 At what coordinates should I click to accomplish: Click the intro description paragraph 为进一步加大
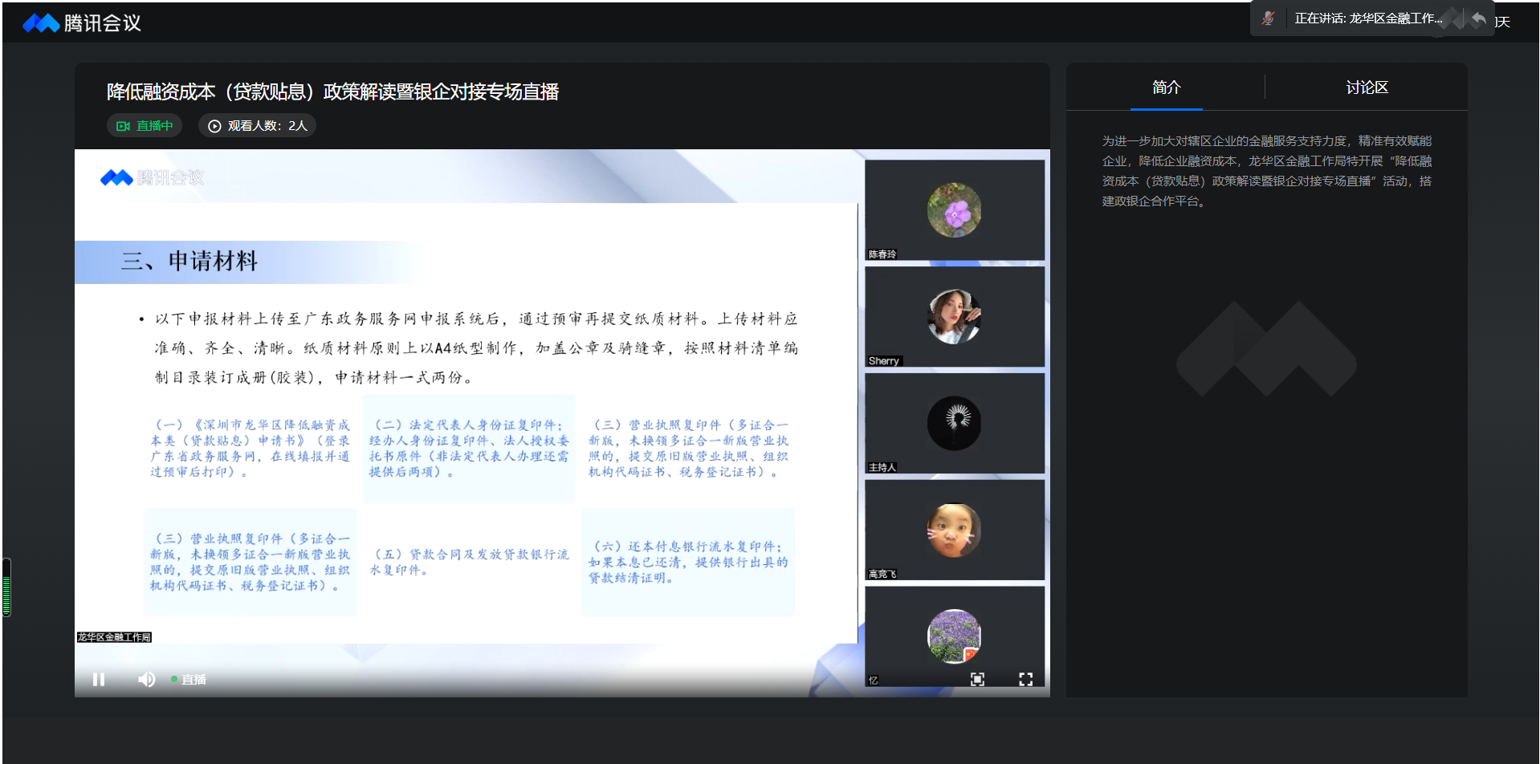tap(1266, 171)
